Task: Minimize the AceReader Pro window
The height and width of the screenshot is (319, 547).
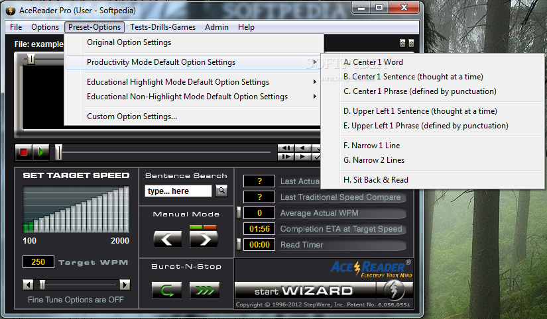Action: click(361, 8)
